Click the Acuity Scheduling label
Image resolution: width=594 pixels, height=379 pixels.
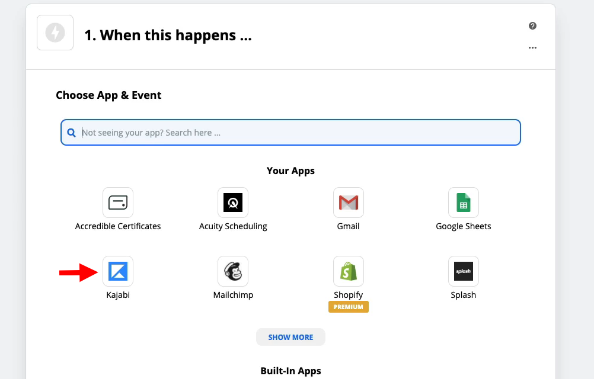pos(233,226)
